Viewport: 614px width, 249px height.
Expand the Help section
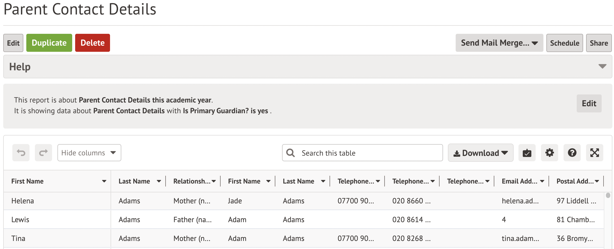[602, 67]
